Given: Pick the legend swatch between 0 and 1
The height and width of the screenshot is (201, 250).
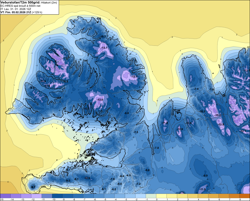Looking at the screenshot, I should [x=161, y=196].
